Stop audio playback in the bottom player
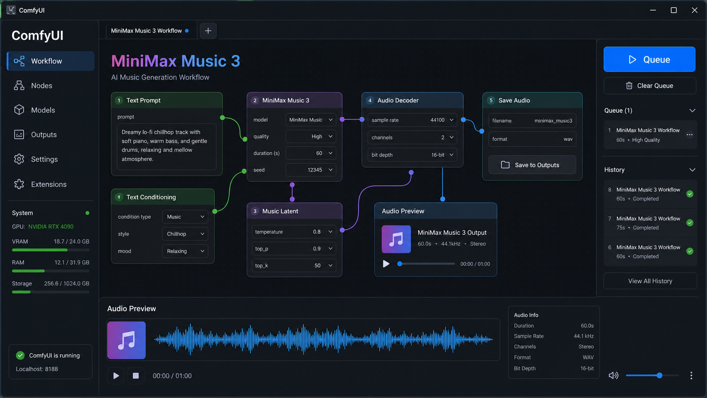Screen dimensions: 707x398 coord(136,376)
